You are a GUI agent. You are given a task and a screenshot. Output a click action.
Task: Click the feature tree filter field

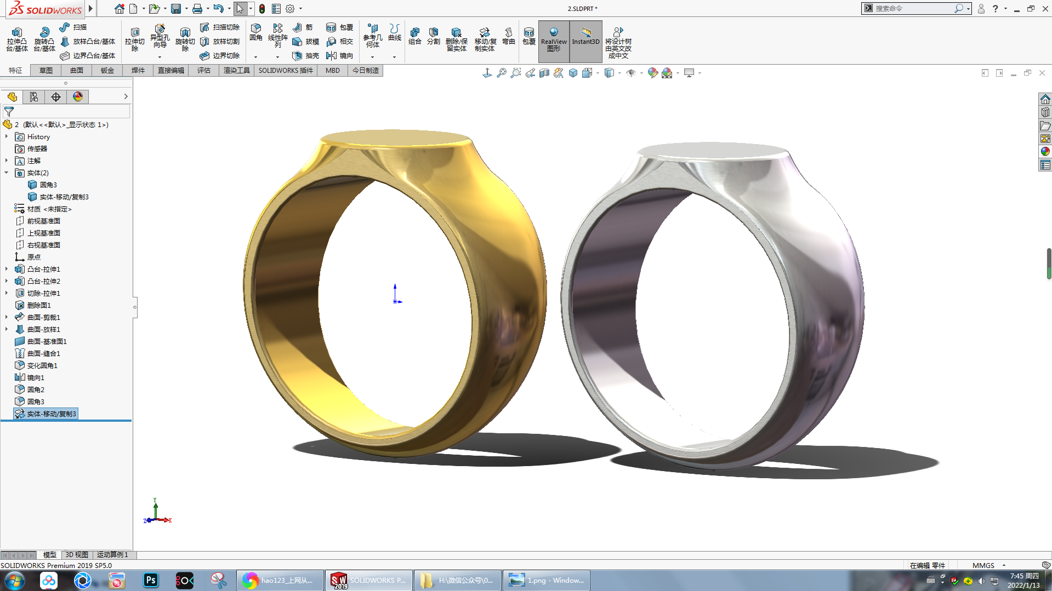[x=66, y=111]
